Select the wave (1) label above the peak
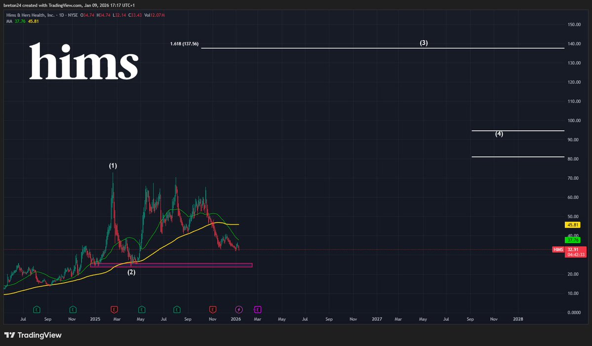 click(113, 166)
